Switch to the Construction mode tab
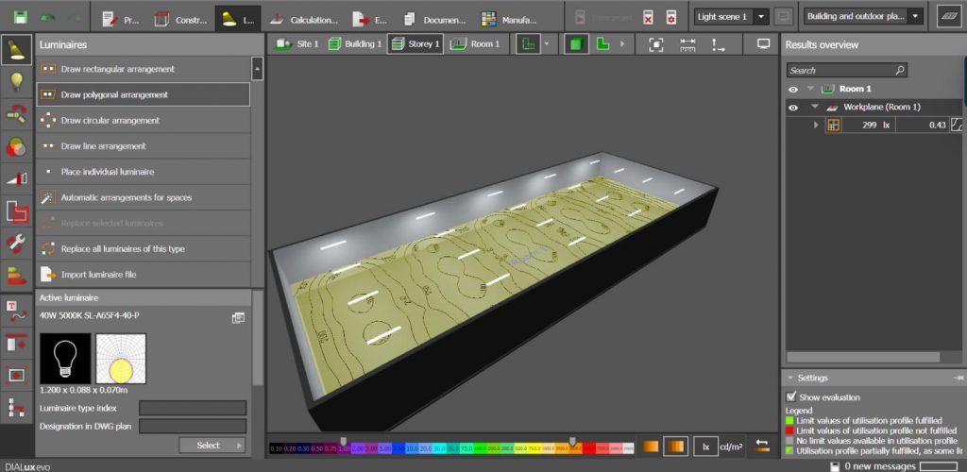The image size is (967, 472). (x=180, y=19)
